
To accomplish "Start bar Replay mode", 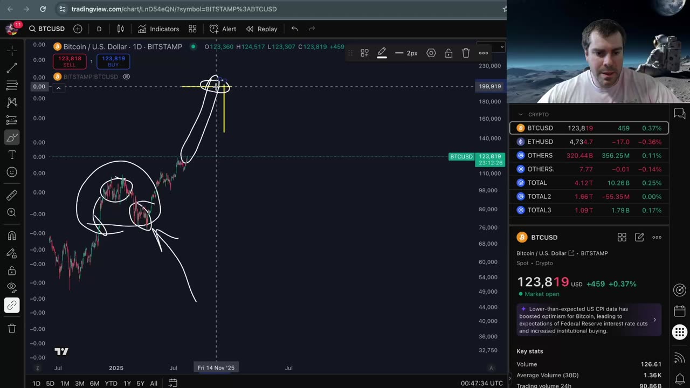I will pyautogui.click(x=262, y=29).
